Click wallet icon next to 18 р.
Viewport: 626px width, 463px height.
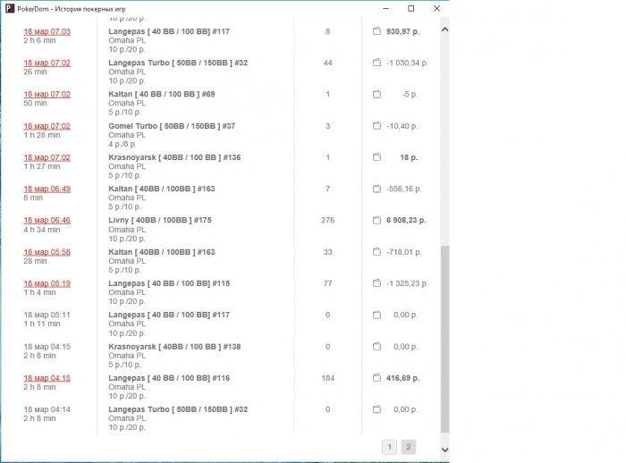[376, 157]
